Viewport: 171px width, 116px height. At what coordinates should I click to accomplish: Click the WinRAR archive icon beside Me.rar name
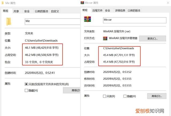(x=87, y=19)
